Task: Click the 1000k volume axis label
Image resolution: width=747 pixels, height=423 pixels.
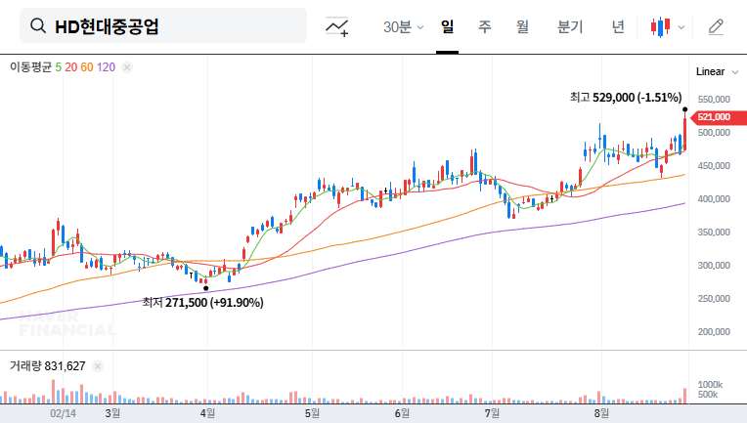Action: tap(710, 385)
